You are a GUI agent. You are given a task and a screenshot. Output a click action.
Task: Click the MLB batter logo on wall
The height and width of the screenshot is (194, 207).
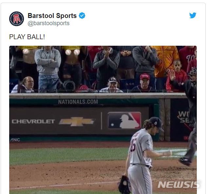pos(124,121)
